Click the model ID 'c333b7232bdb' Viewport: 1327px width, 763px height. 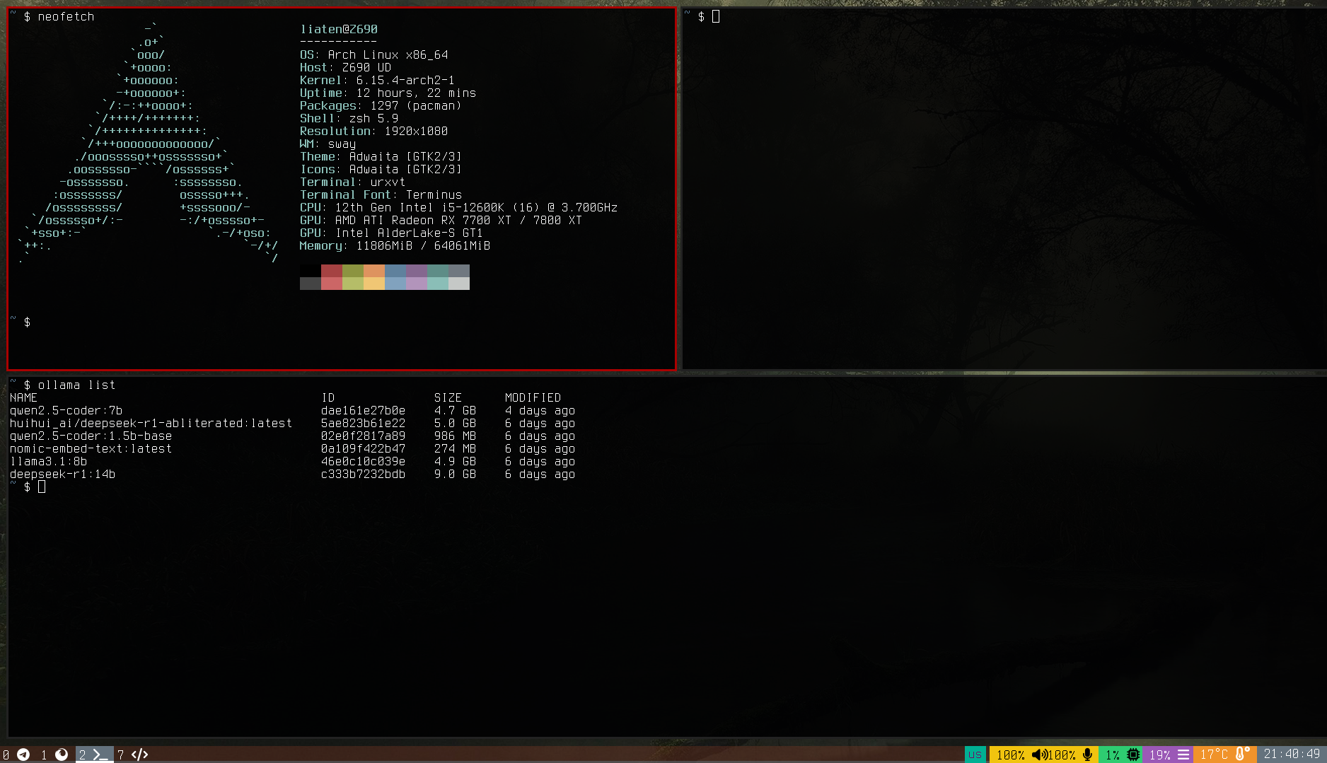(x=364, y=474)
